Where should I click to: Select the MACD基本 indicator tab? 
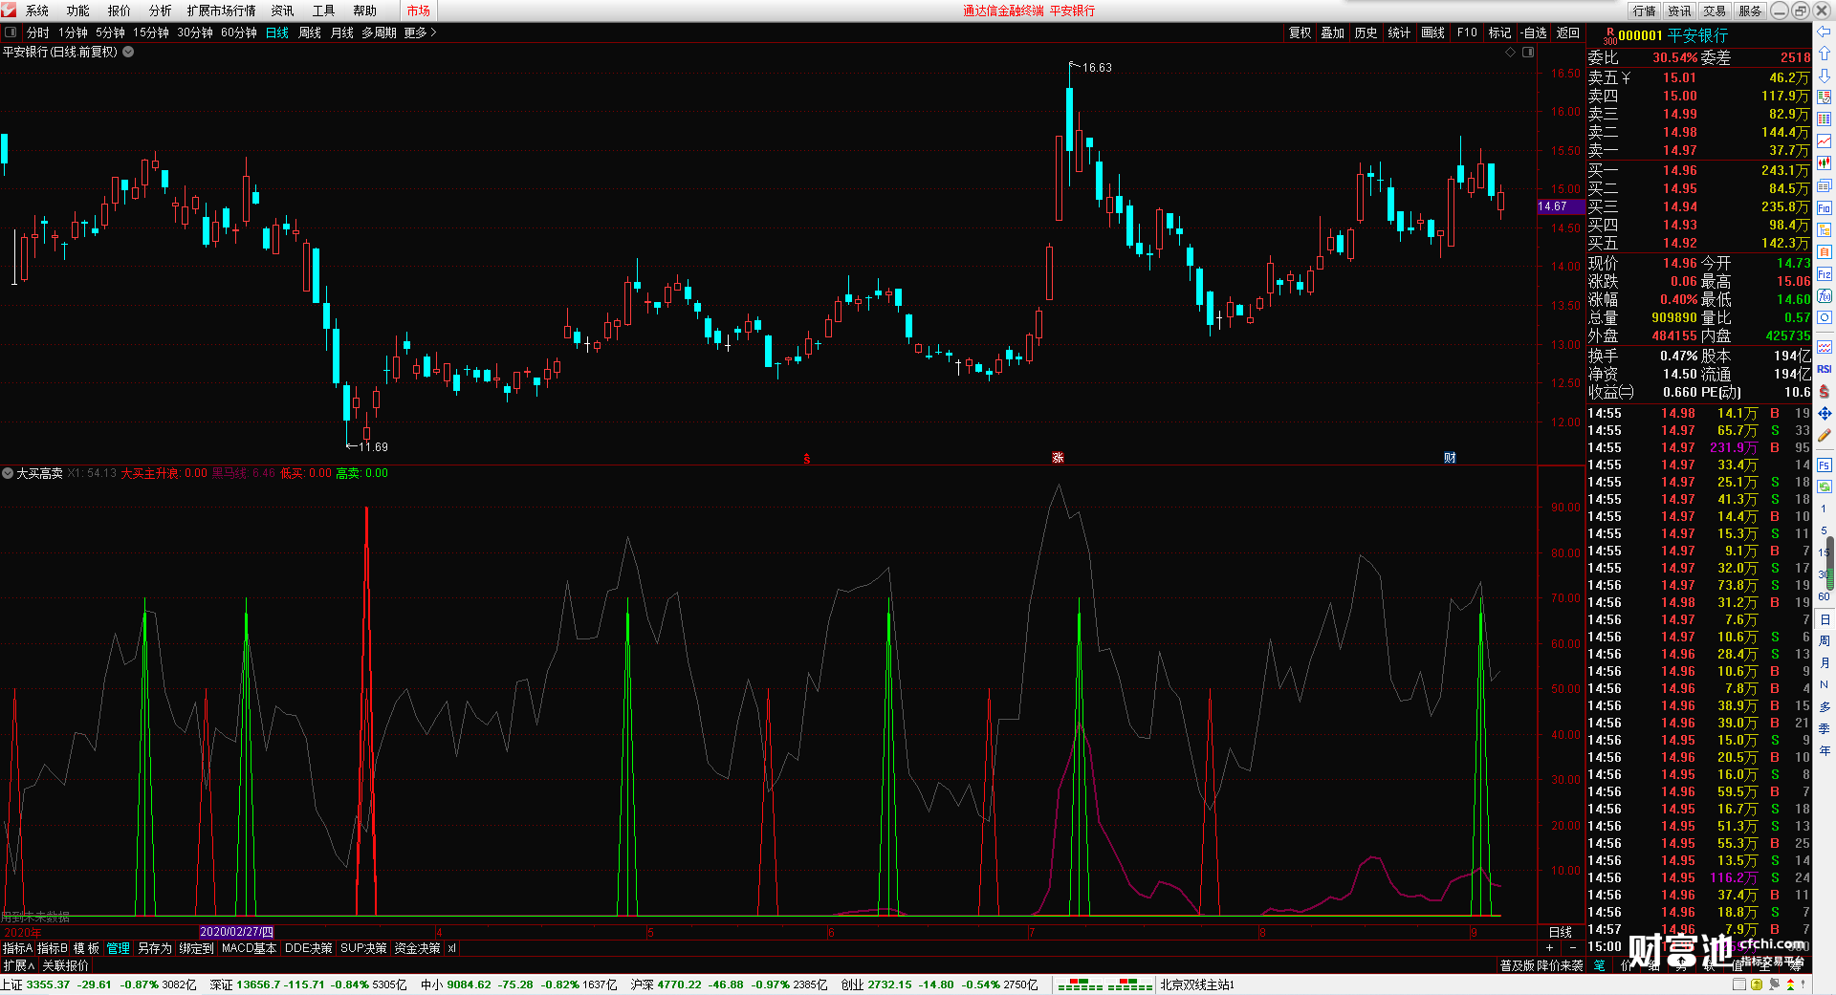click(x=249, y=948)
